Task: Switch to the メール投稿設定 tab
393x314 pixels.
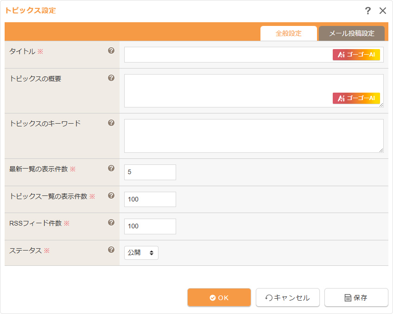Action: [x=351, y=33]
